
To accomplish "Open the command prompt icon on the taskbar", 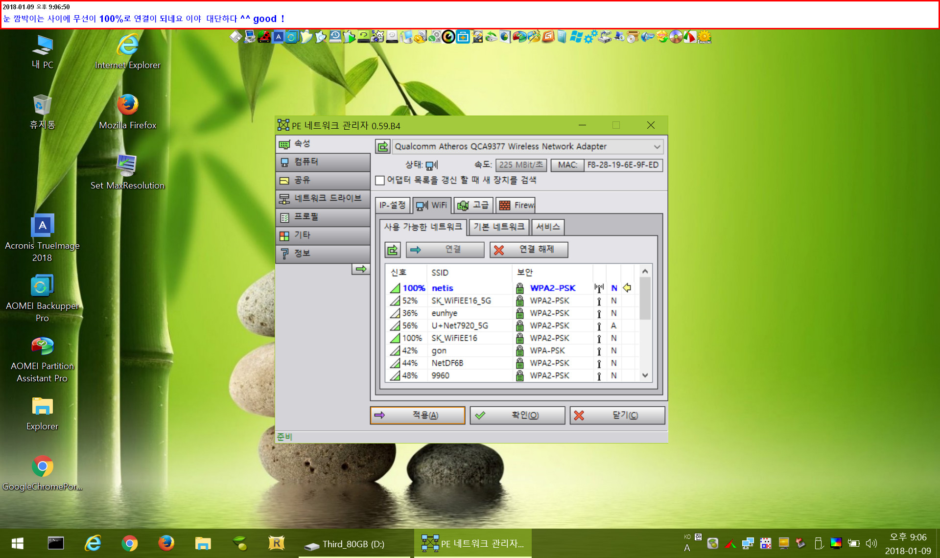I will (55, 543).
